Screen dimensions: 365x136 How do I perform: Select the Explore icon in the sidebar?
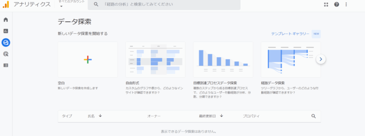click(x=6, y=43)
